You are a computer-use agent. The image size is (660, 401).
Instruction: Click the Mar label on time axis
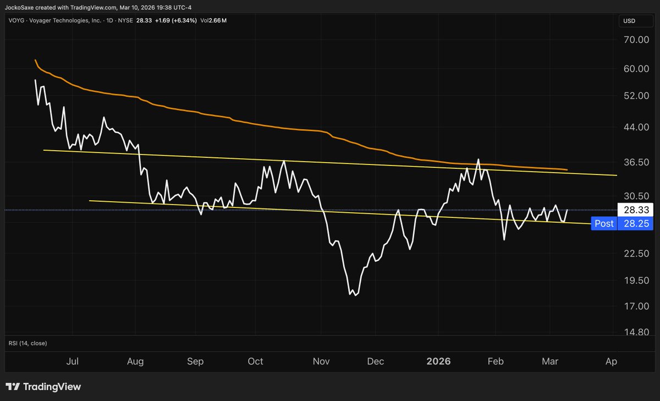point(551,361)
